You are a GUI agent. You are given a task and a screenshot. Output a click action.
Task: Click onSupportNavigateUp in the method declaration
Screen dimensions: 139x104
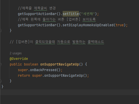(60, 64)
